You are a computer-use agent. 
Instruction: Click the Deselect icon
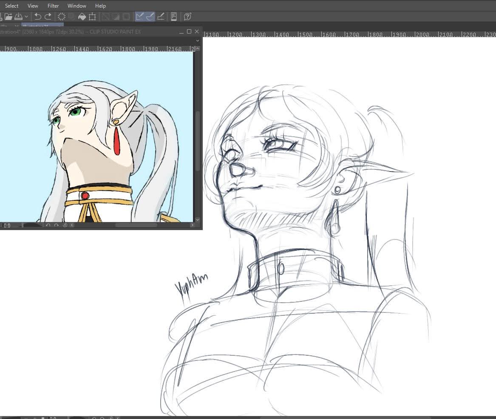tap(106, 17)
